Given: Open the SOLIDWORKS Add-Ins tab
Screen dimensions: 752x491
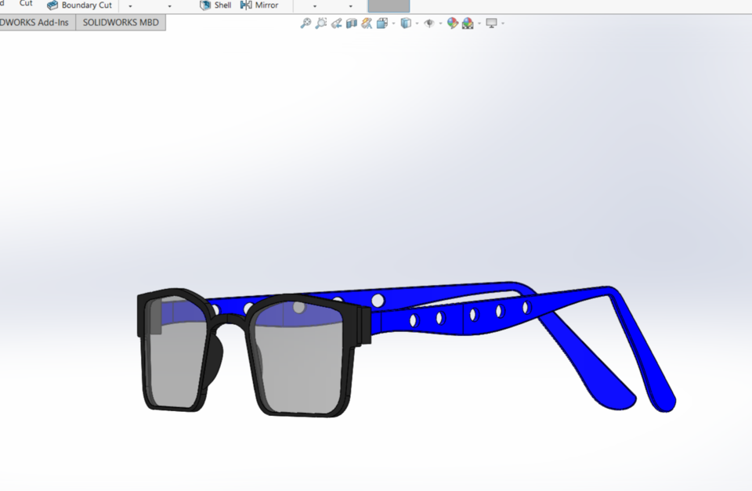Looking at the screenshot, I should 35,22.
